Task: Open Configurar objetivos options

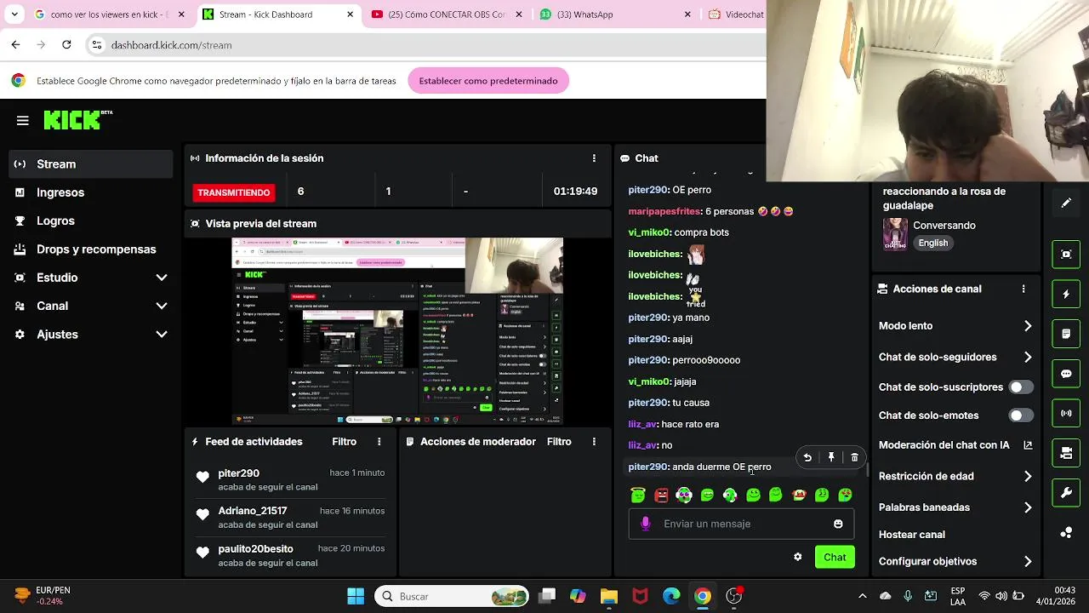Action: [x=955, y=562]
